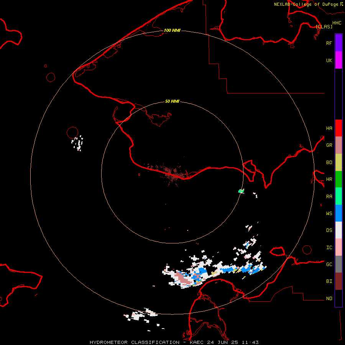Click the white DS legend swatch
345x345 pixels.
338,230
